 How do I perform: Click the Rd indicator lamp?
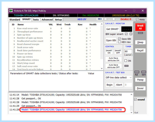pyautogui.click(x=137, y=72)
